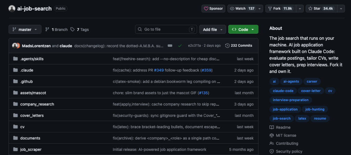Select the resume topic tag

point(320,119)
